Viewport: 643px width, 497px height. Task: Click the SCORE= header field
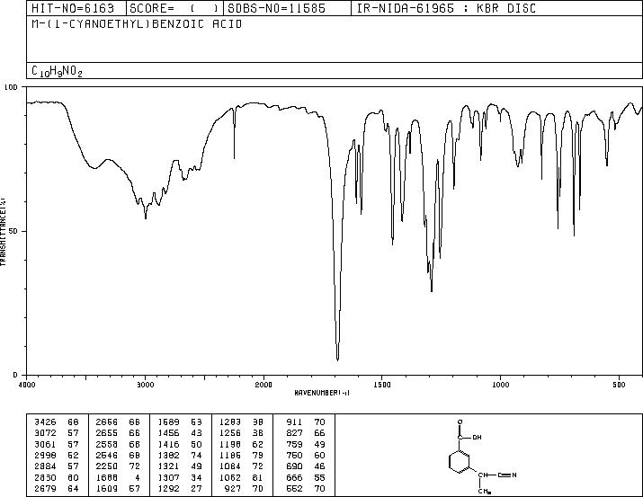(174, 8)
